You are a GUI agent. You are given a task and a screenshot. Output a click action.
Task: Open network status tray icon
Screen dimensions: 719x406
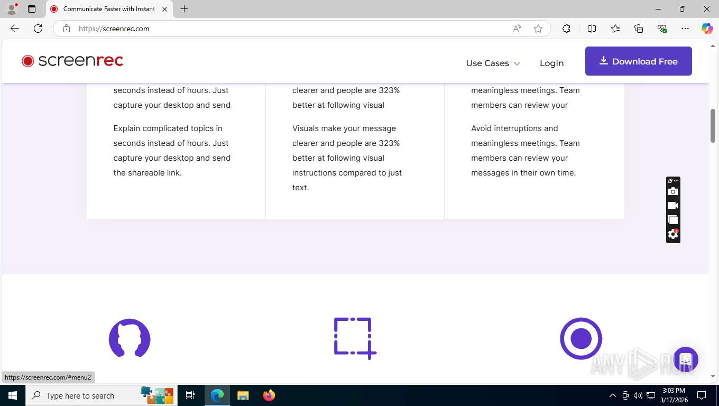[x=651, y=395]
